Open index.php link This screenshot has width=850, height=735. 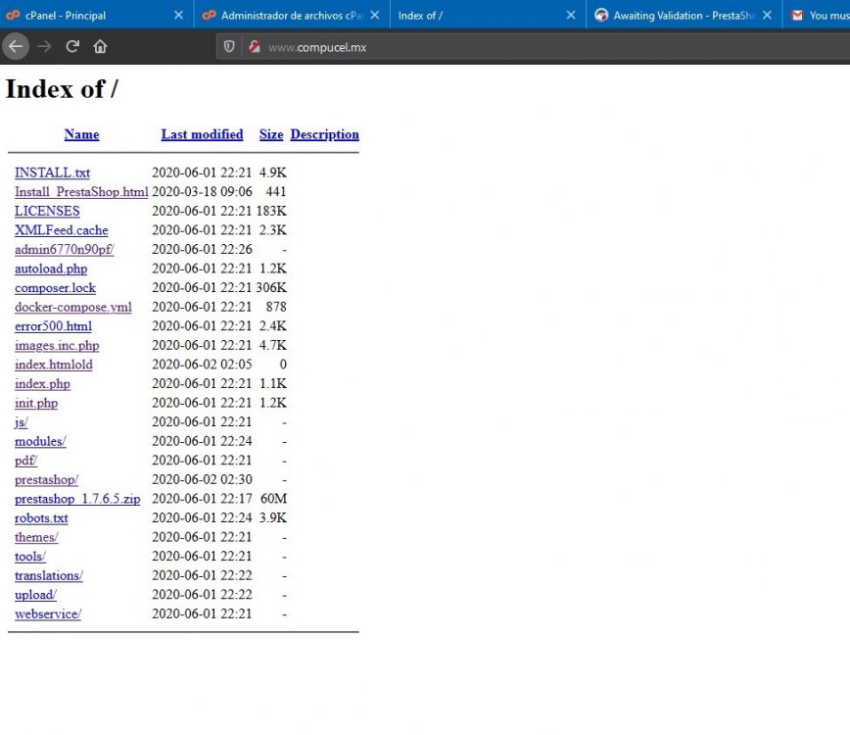(42, 384)
